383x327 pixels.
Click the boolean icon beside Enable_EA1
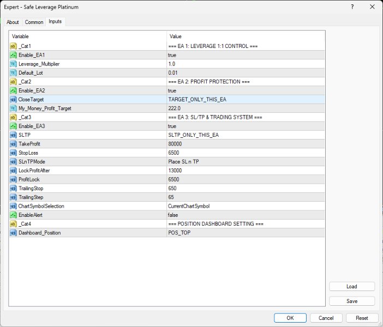[13, 55]
